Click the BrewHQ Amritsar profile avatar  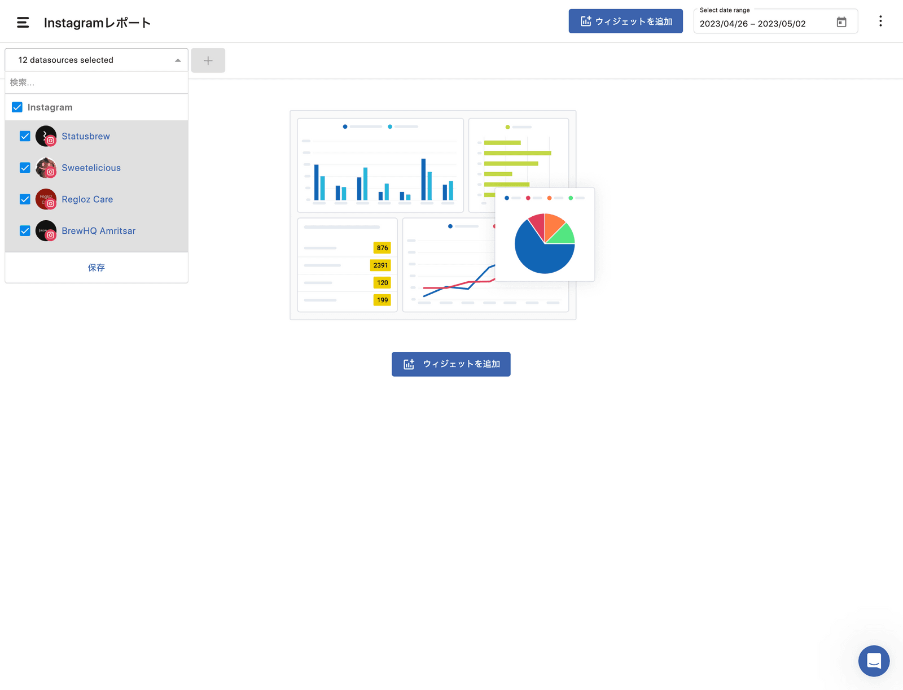coord(46,231)
